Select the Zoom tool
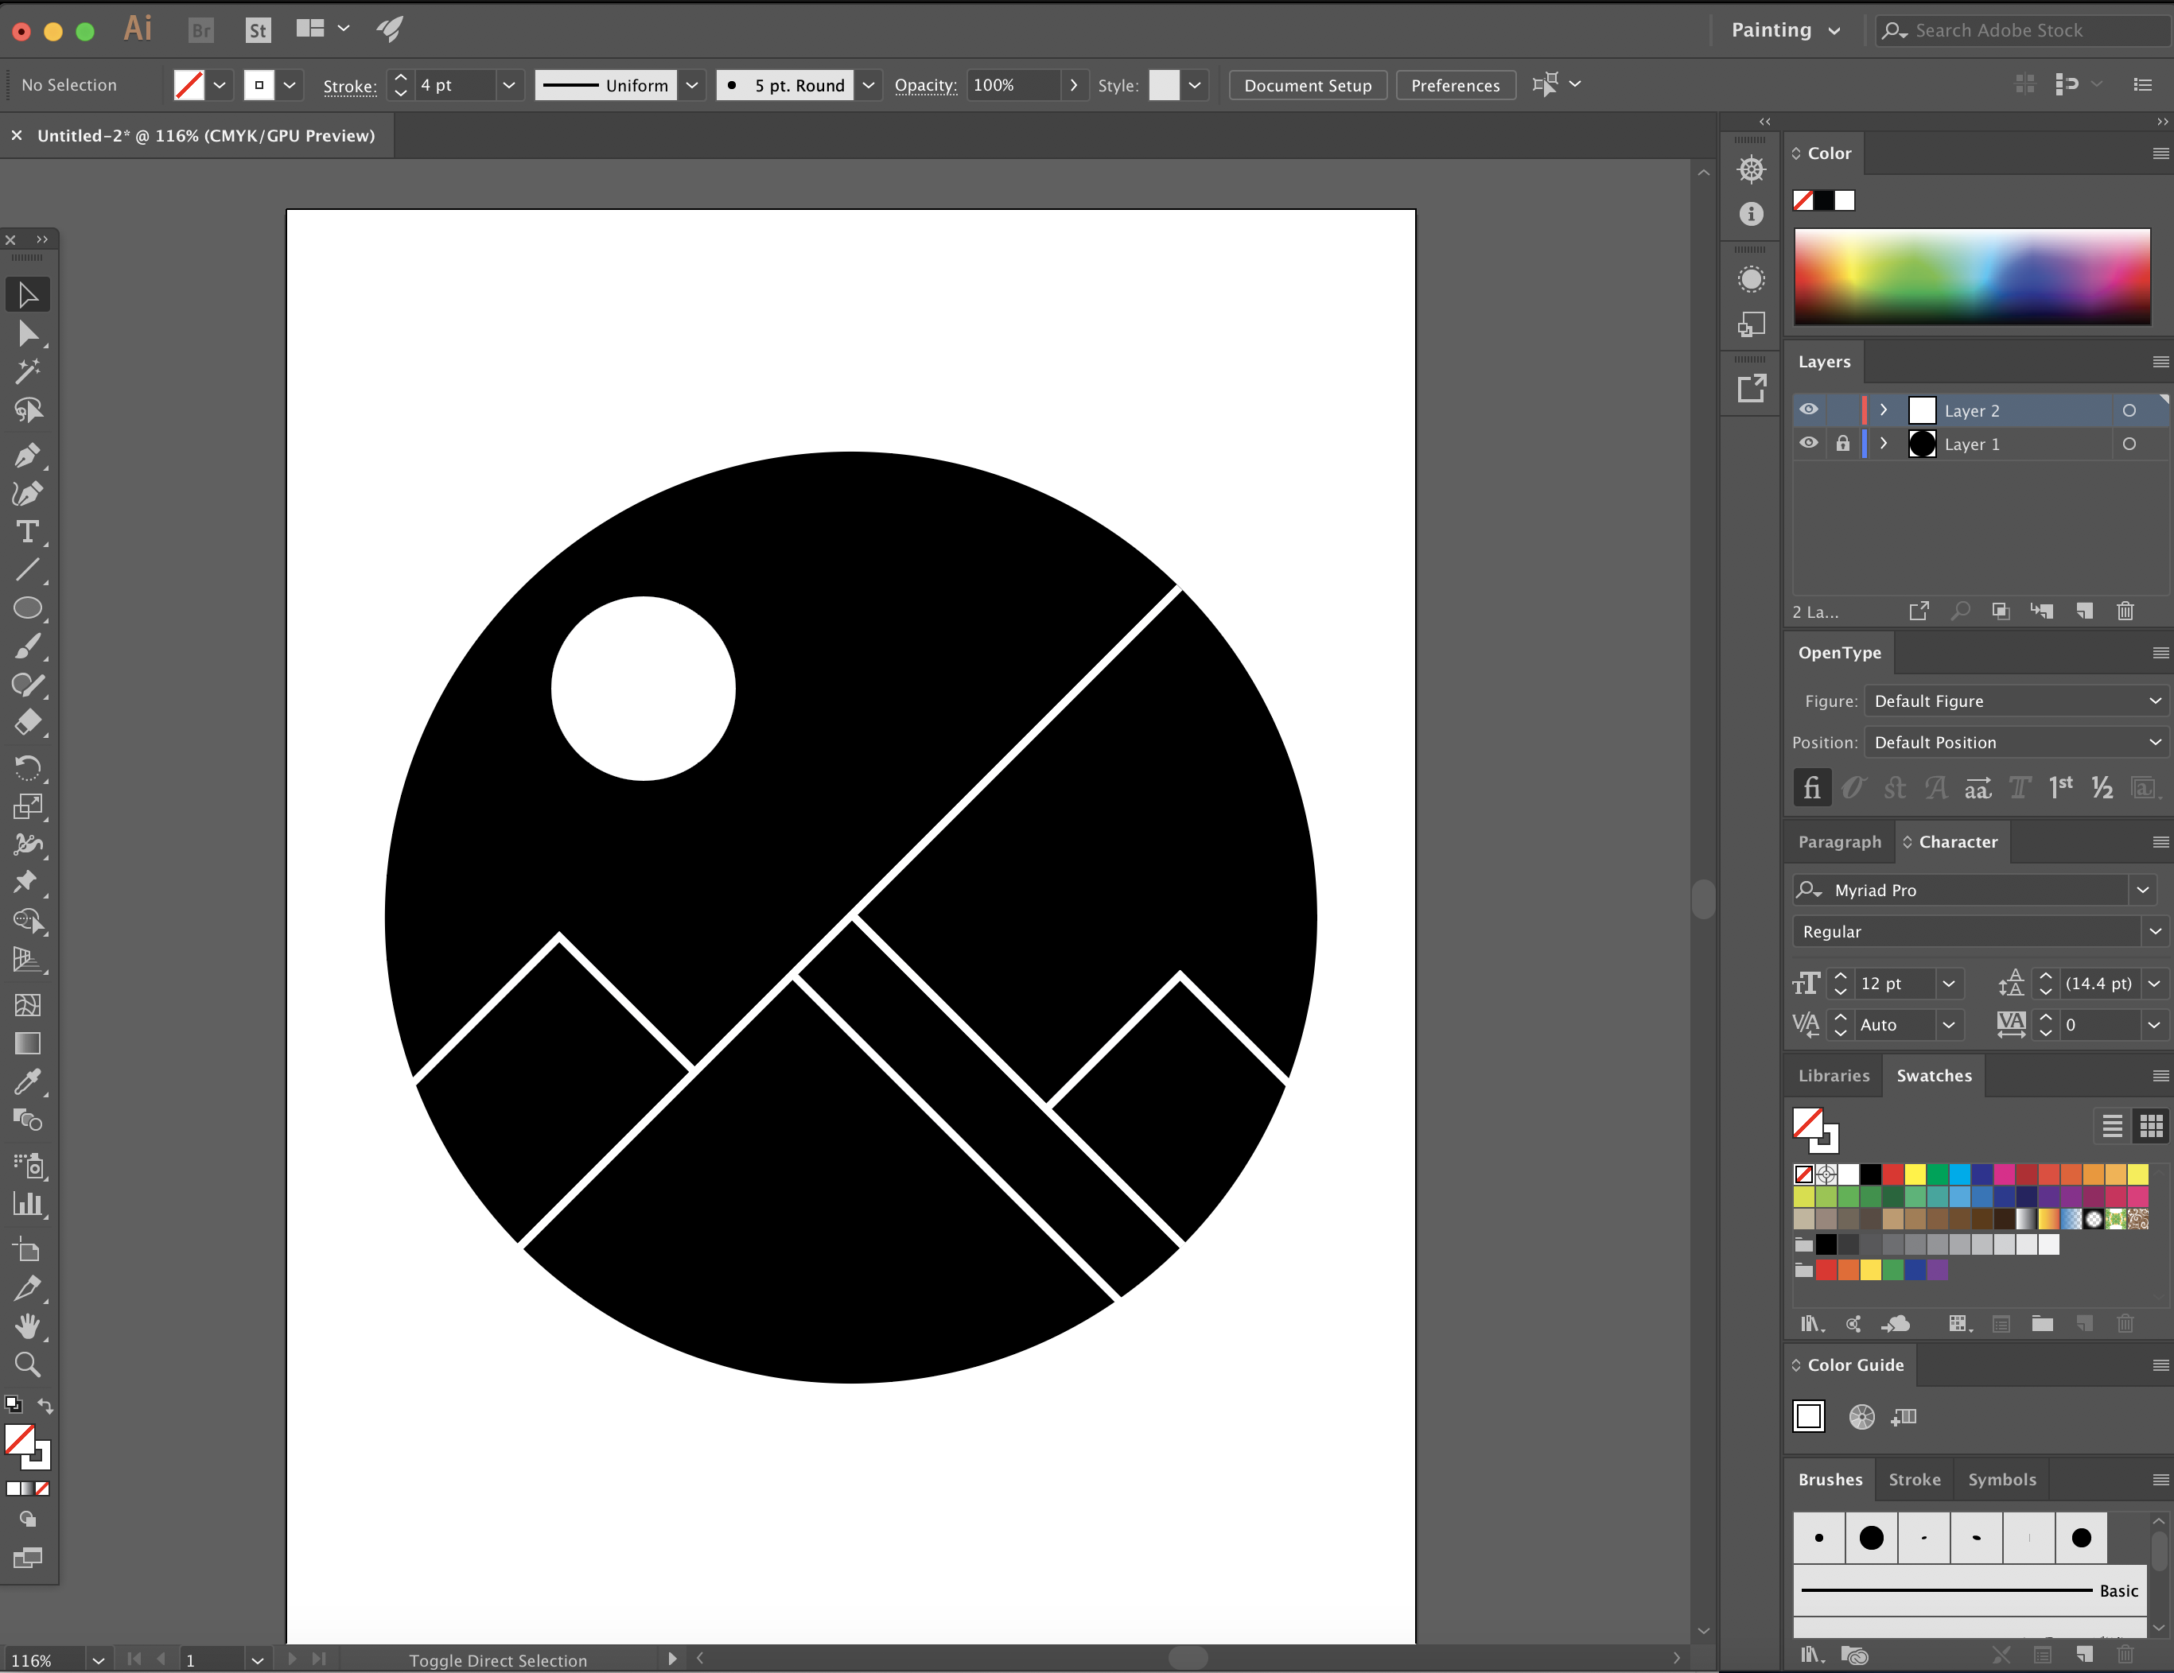2174x1673 pixels. (28, 1365)
